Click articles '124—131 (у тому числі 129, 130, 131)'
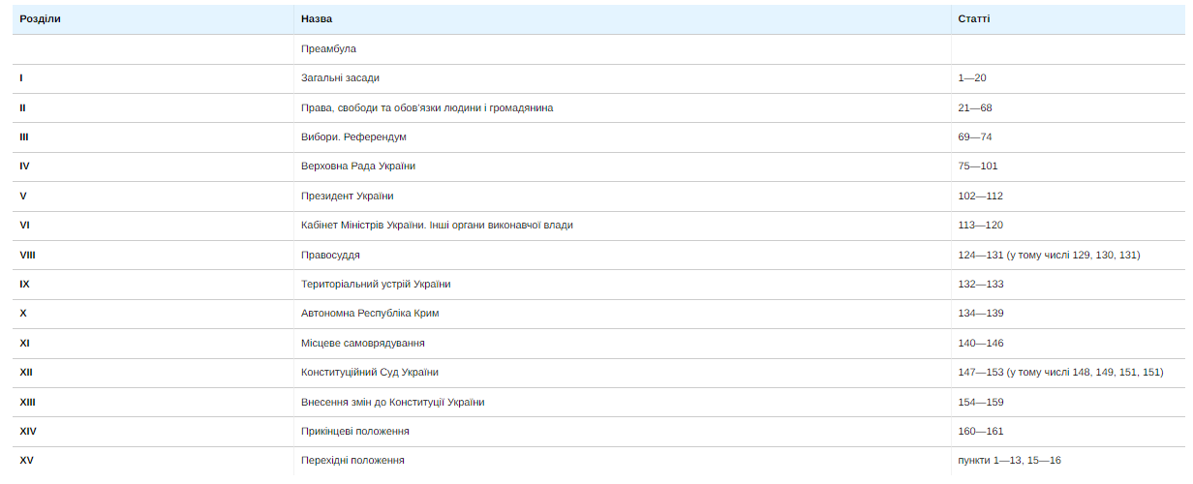The width and height of the screenshot is (1193, 484). pos(1049,256)
